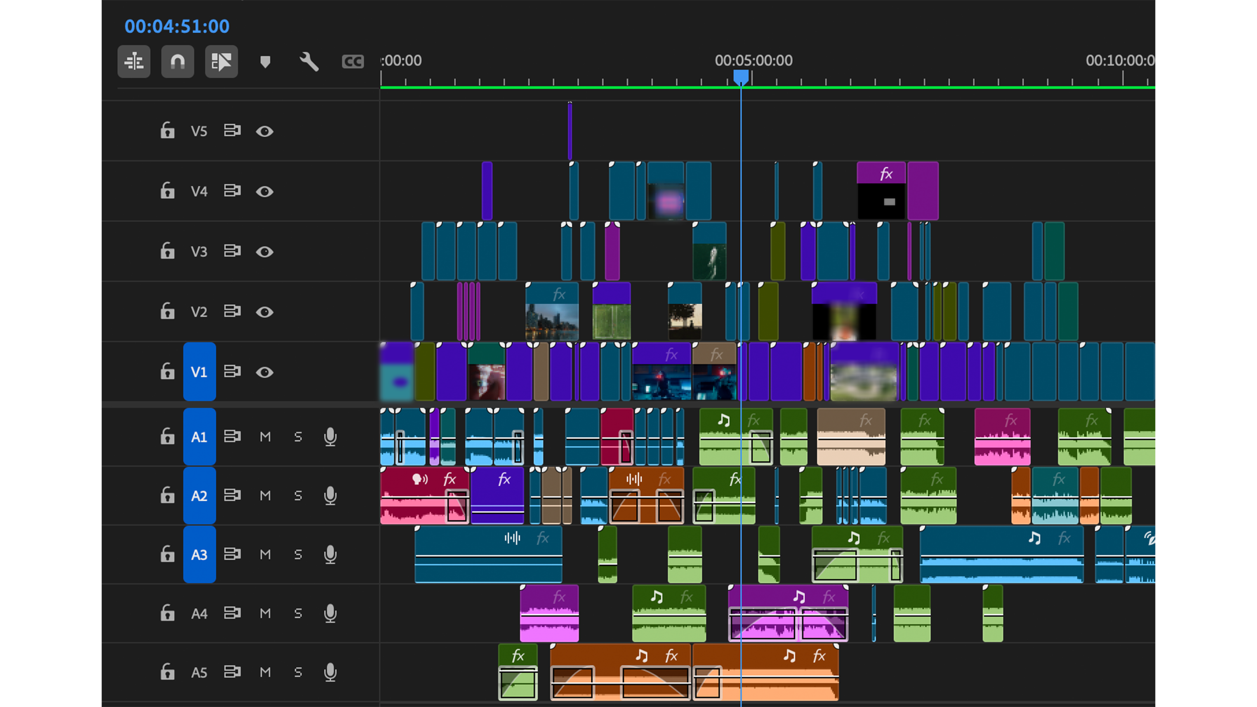
Task: Toggle A3 track targeting button
Action: coord(199,555)
